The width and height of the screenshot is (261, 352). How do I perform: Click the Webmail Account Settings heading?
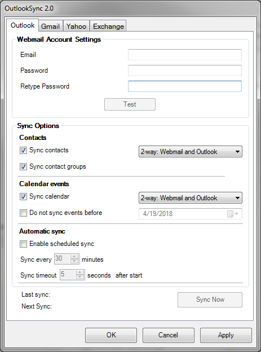[59, 39]
